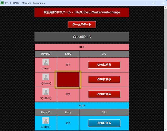Viewport: 167px width, 131px height.
Task: Click player 4 完了 entry status
Action: [68, 123]
